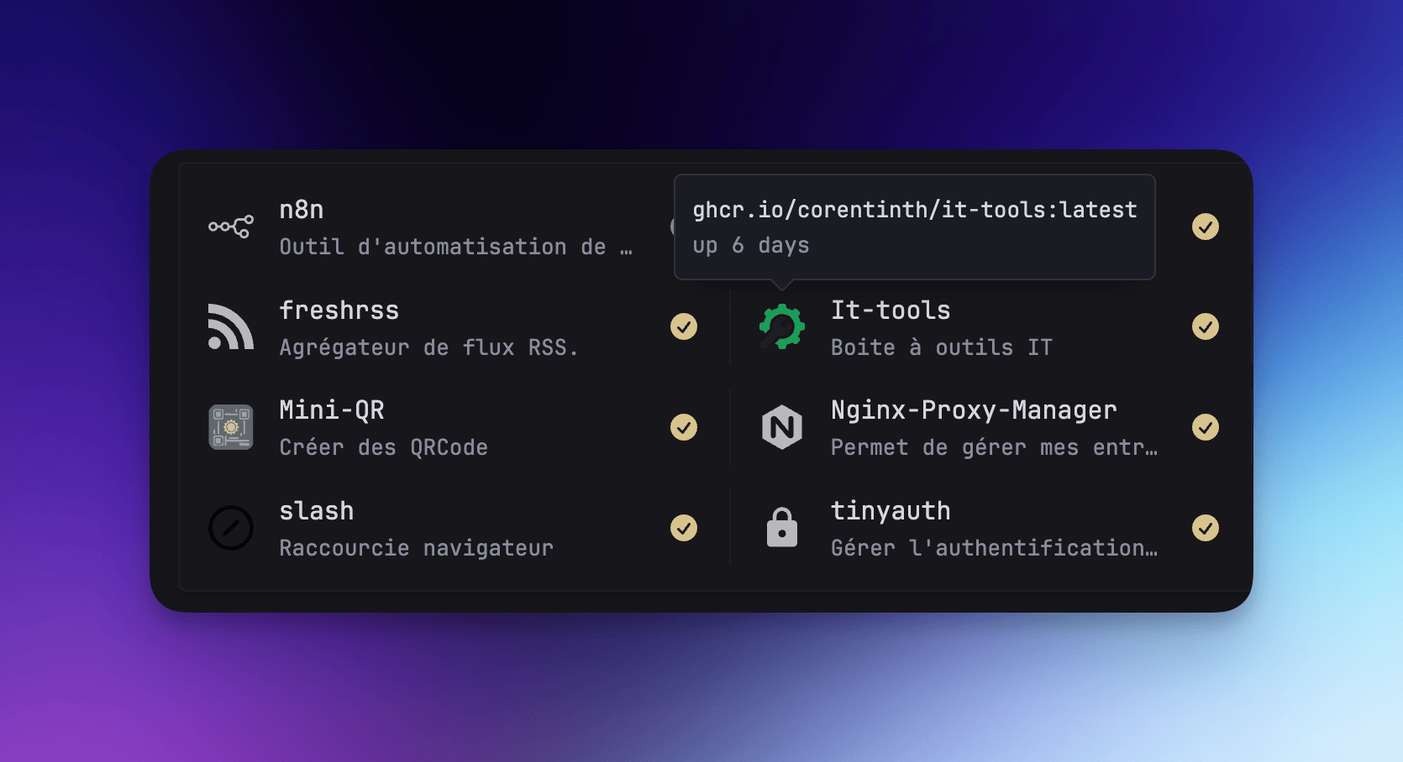Screen dimensions: 1403x762
Task: Click the 'Raccourcie navigateur' description text
Action: pos(416,548)
